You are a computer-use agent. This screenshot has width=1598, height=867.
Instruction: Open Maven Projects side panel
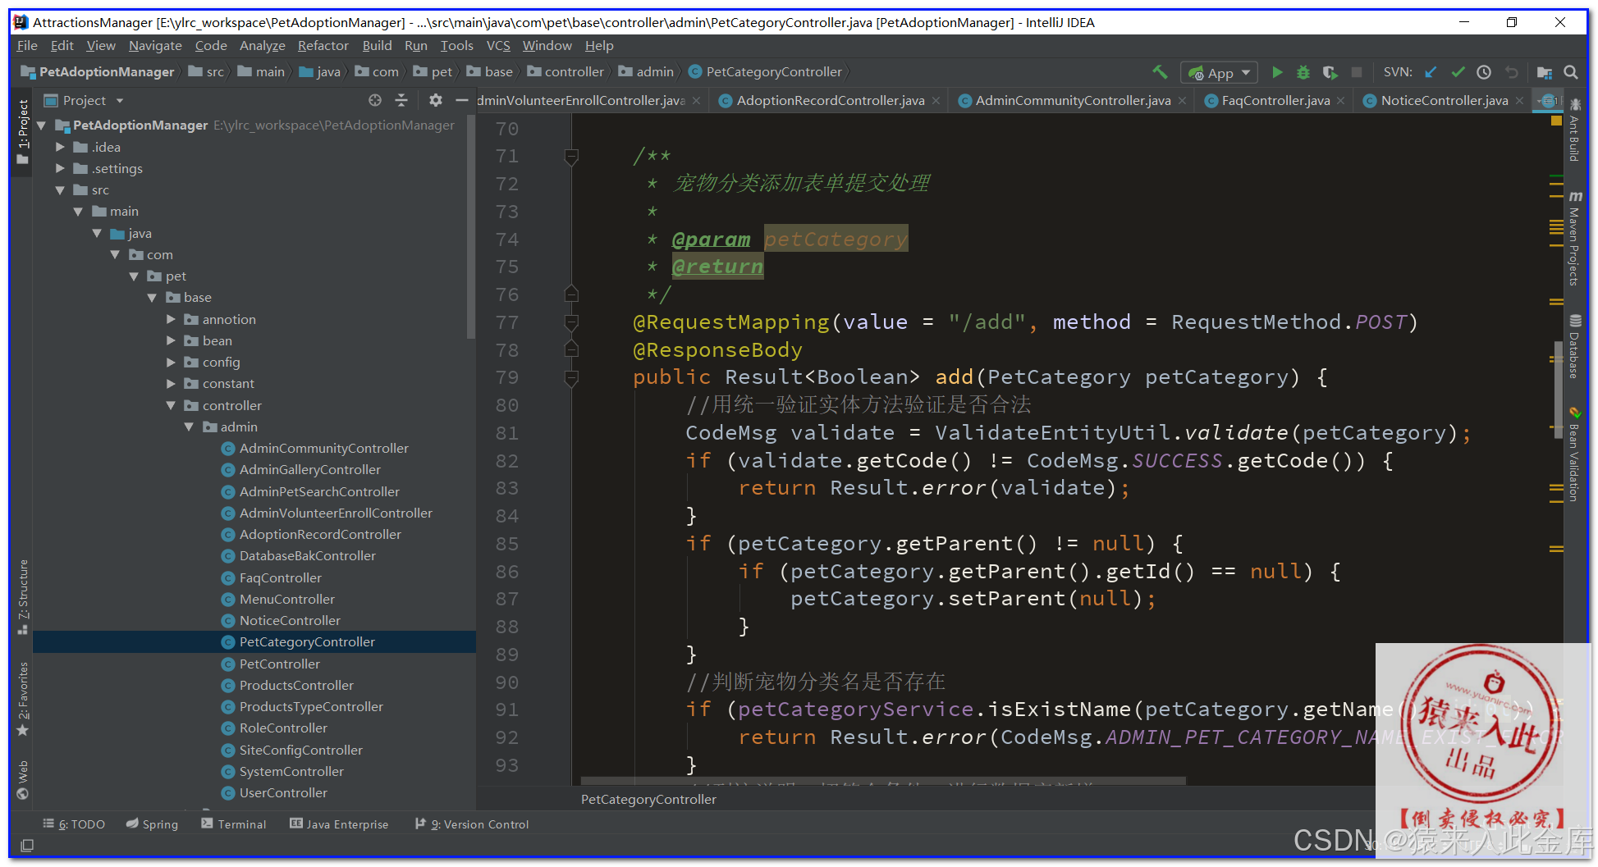1574,240
